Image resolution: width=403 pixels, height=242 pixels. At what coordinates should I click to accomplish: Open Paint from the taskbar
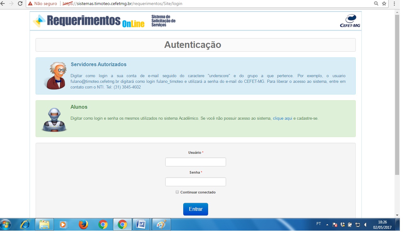[x=161, y=225]
